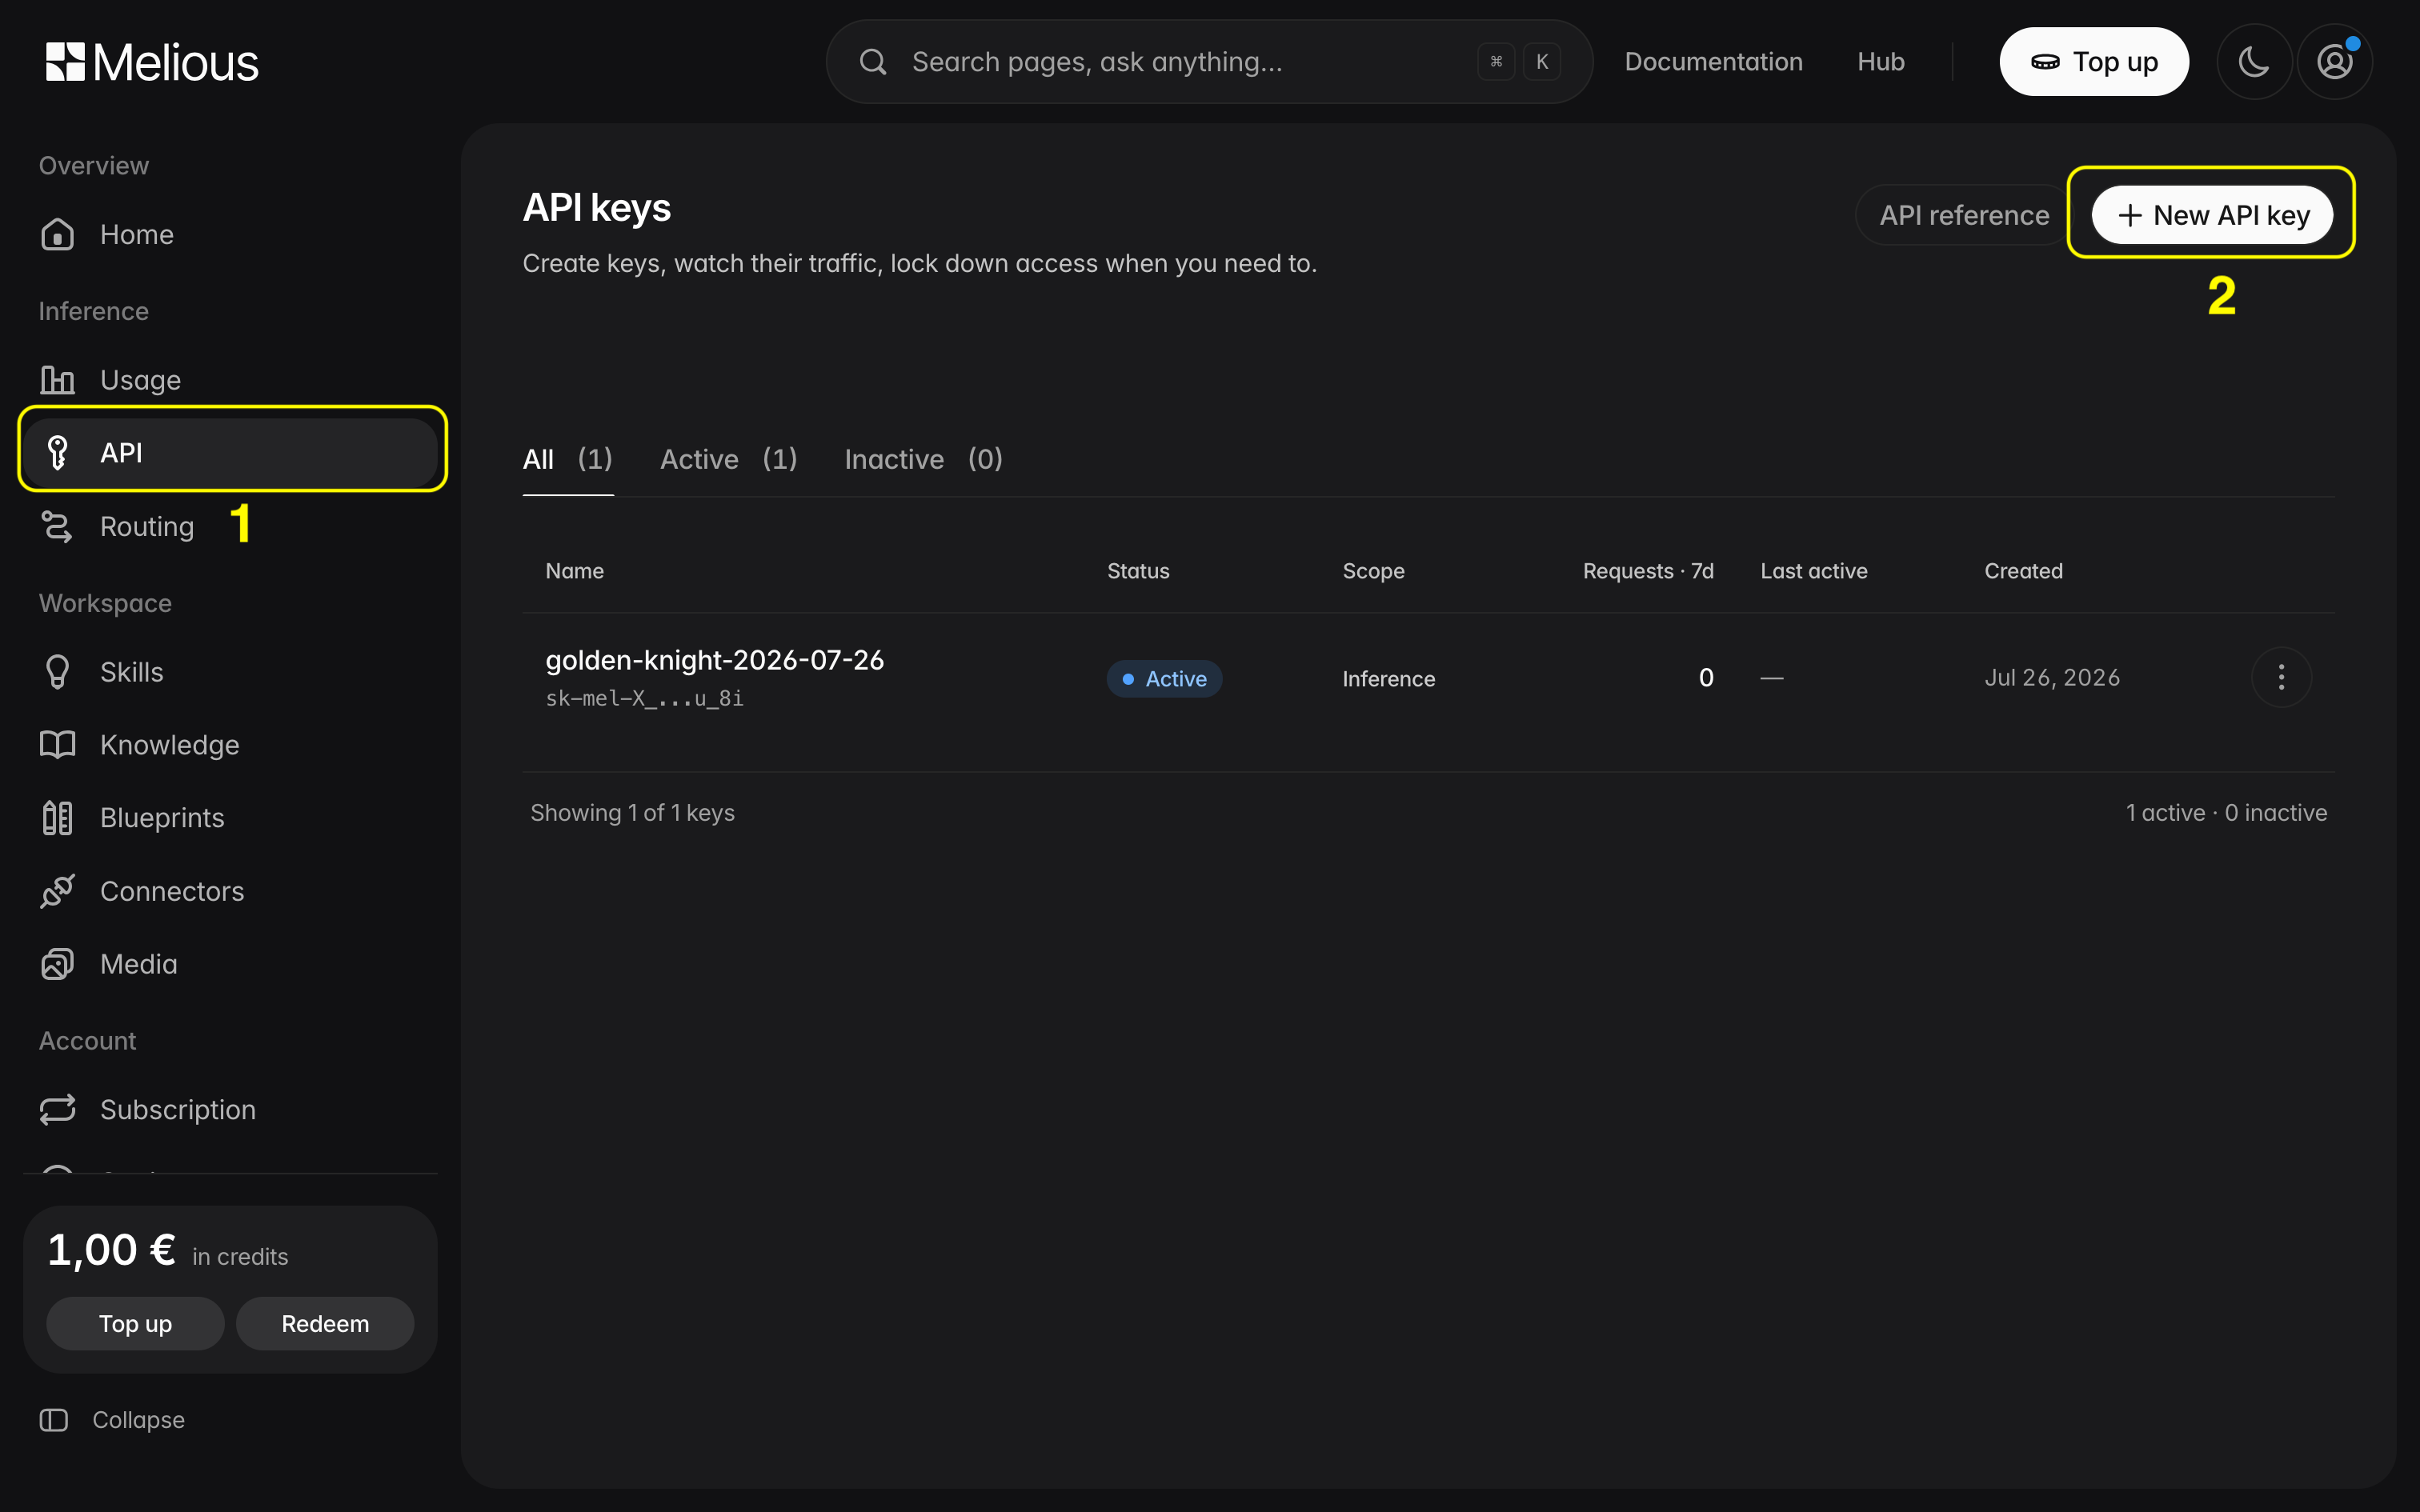
Task: Click the K shortcut key badge
Action: coord(1542,62)
